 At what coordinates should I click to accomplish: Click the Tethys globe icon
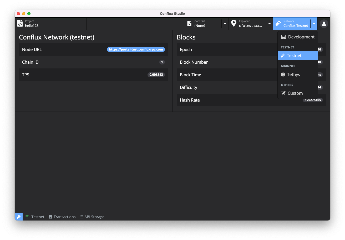pos(283,74)
